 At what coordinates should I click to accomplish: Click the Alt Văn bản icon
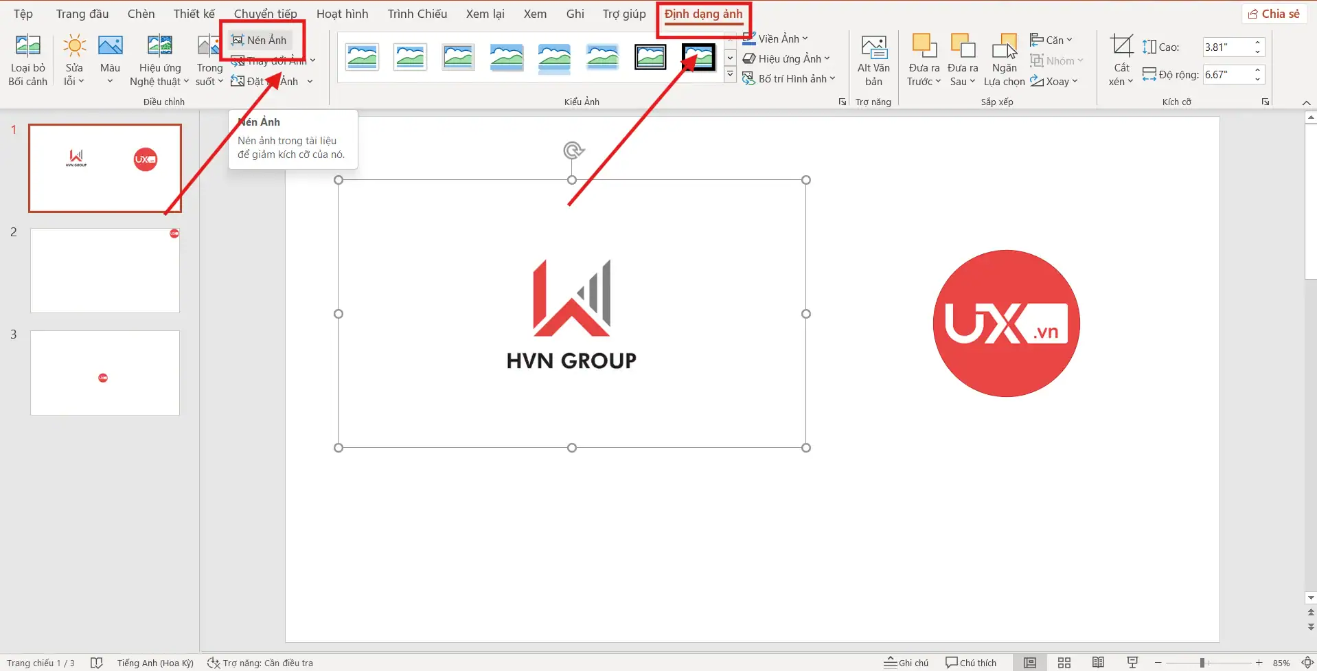[873, 47]
